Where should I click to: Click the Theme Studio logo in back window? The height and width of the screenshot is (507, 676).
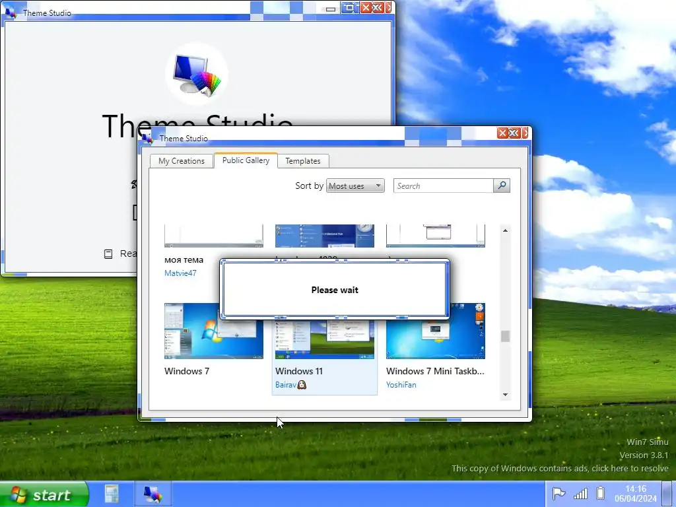(197, 74)
